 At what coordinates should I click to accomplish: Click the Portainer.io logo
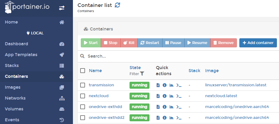pos(27,7)
